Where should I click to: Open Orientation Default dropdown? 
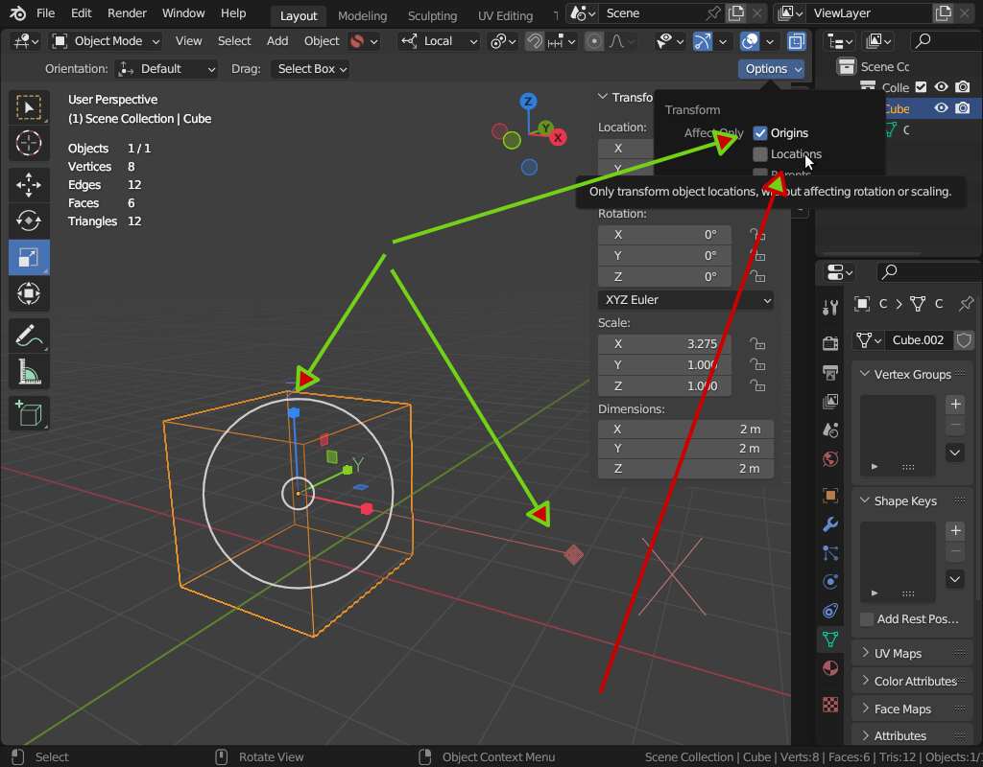click(x=167, y=69)
